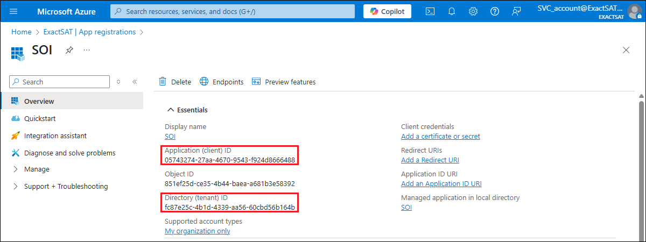Image resolution: width=646 pixels, height=242 pixels.
Task: Open the Help question mark icon
Action: 495,11
